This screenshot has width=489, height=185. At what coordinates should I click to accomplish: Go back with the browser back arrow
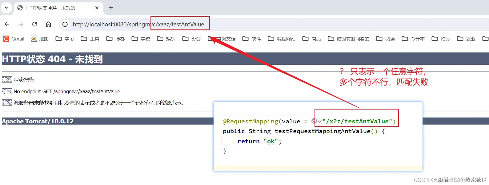pyautogui.click(x=7, y=24)
